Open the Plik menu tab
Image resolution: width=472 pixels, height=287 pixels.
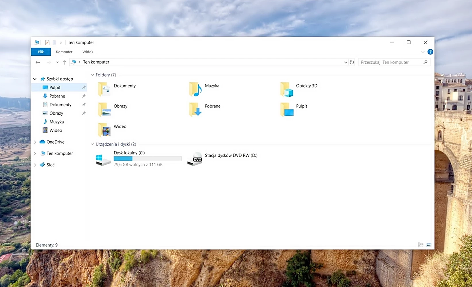(x=41, y=52)
